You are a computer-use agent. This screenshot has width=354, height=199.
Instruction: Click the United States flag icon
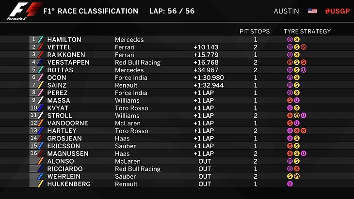(312, 11)
